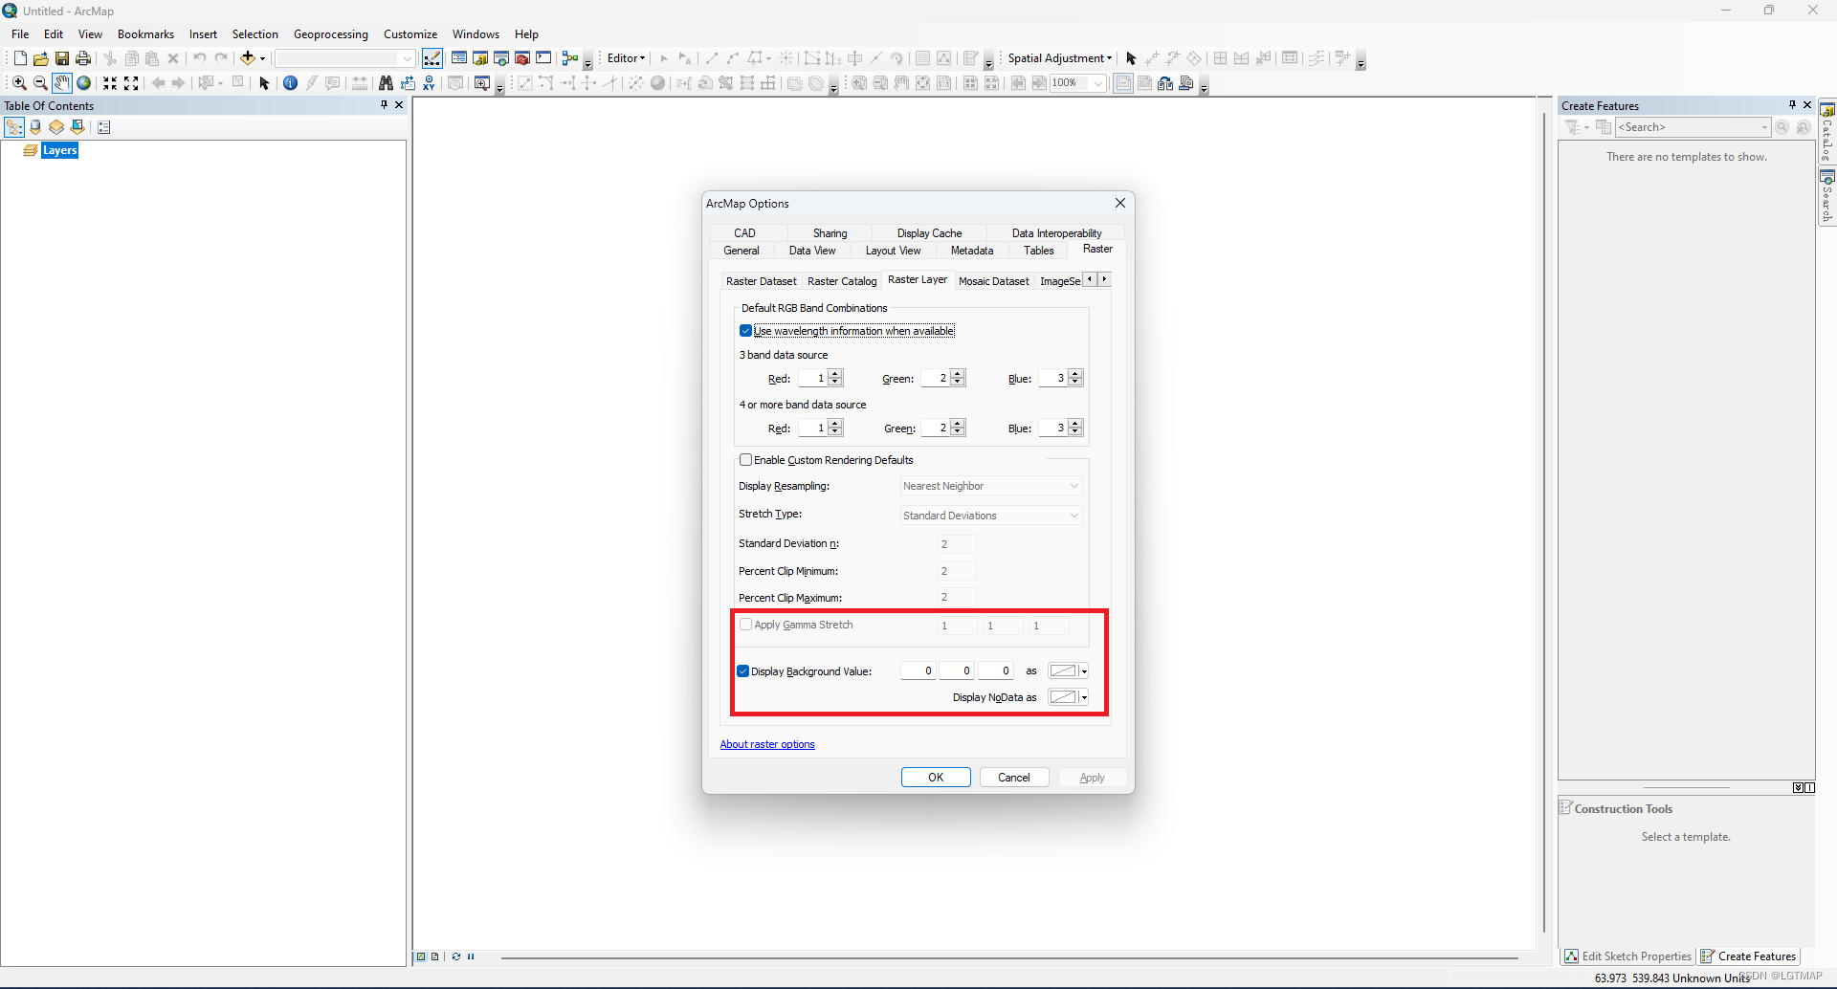This screenshot has width=1837, height=989.
Task: Click the About raster options link
Action: coord(766,743)
